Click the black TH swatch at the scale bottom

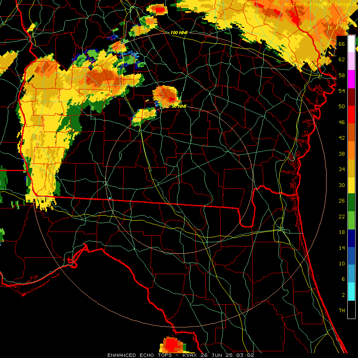click(351, 309)
